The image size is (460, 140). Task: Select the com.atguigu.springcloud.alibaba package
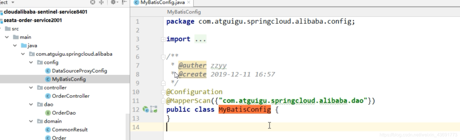tap(74, 54)
